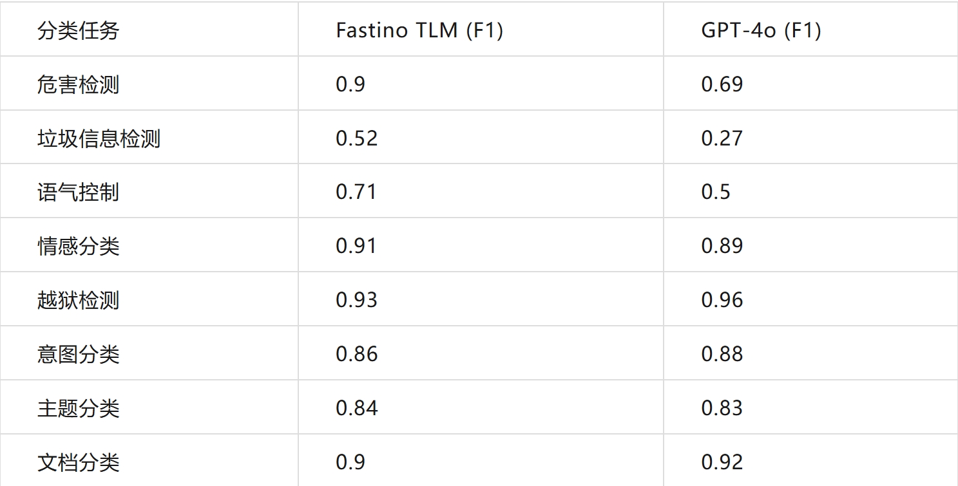Viewport: 958px width, 486px height.
Task: Click the GPT-4o value 0.5 for 语气控制
Action: [x=715, y=192]
